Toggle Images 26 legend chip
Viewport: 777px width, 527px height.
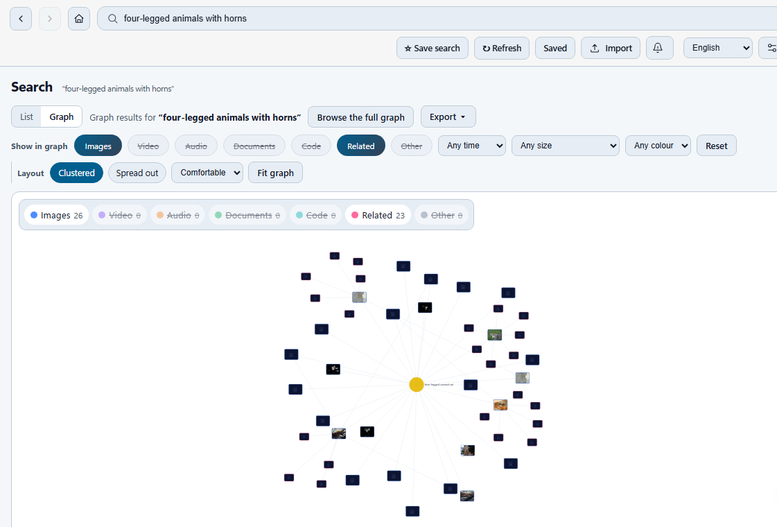click(57, 215)
